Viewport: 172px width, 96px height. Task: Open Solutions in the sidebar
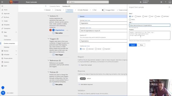coord(6,62)
